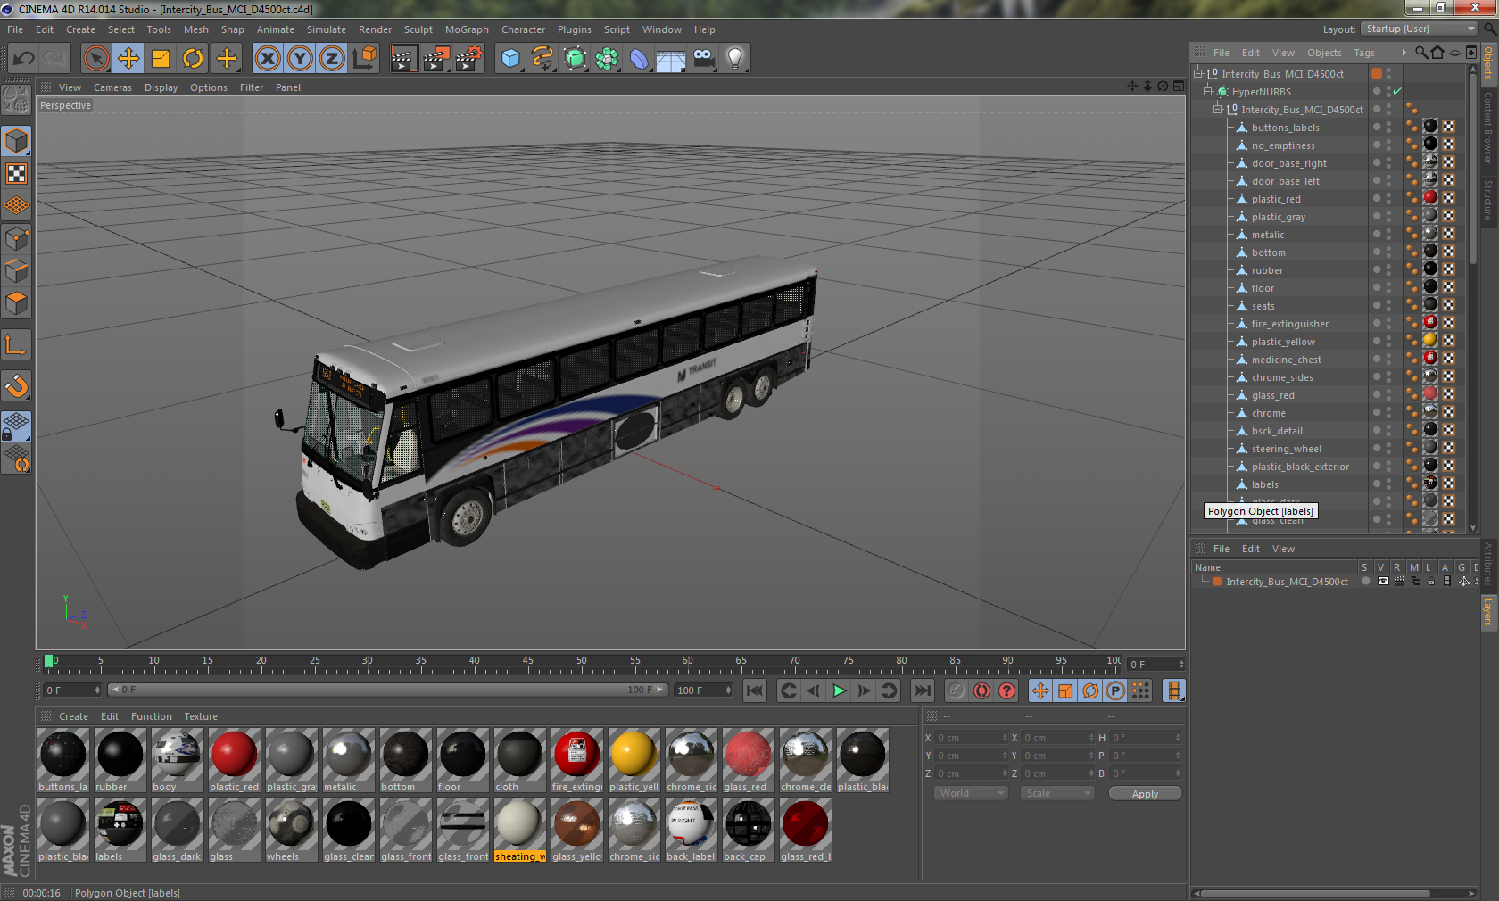This screenshot has height=901, width=1499.
Task: Add a Camera object
Action: pyautogui.click(x=703, y=59)
